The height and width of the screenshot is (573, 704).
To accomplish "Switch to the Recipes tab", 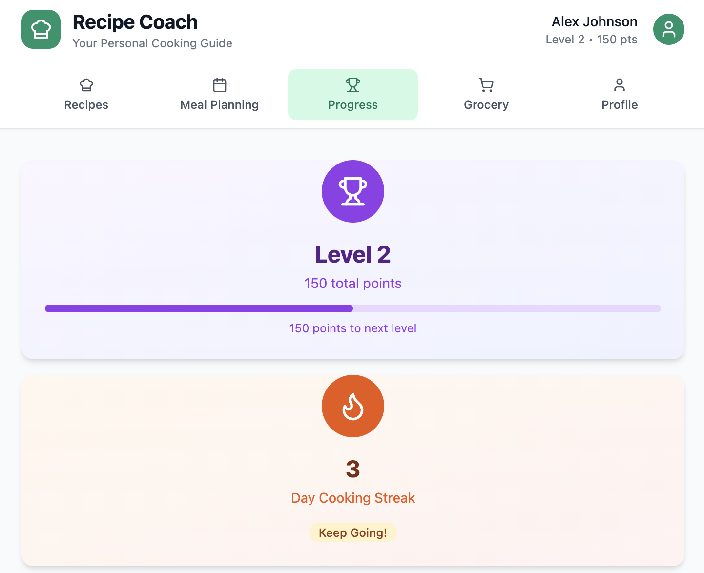I will click(86, 104).
